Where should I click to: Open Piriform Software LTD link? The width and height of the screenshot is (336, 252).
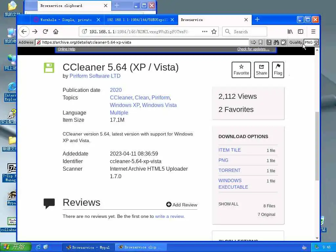(x=95, y=76)
